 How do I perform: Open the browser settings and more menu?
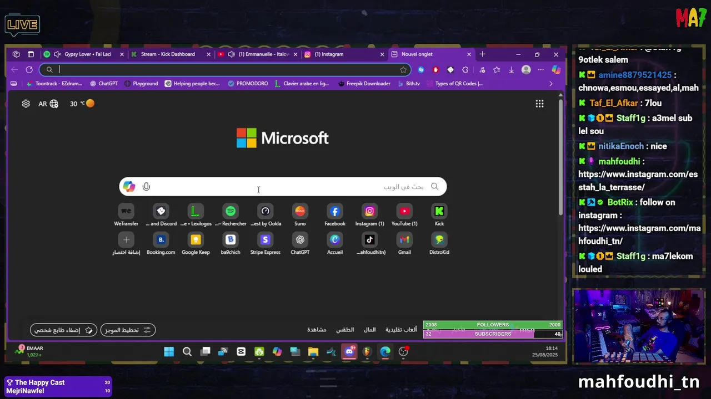coord(540,70)
